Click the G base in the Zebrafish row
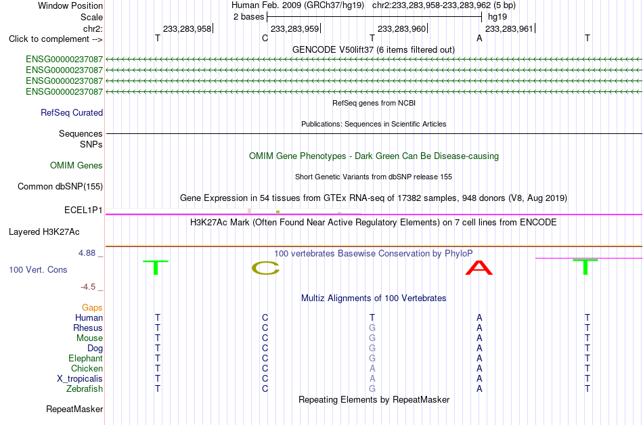This screenshot has width=643, height=425. click(372, 388)
